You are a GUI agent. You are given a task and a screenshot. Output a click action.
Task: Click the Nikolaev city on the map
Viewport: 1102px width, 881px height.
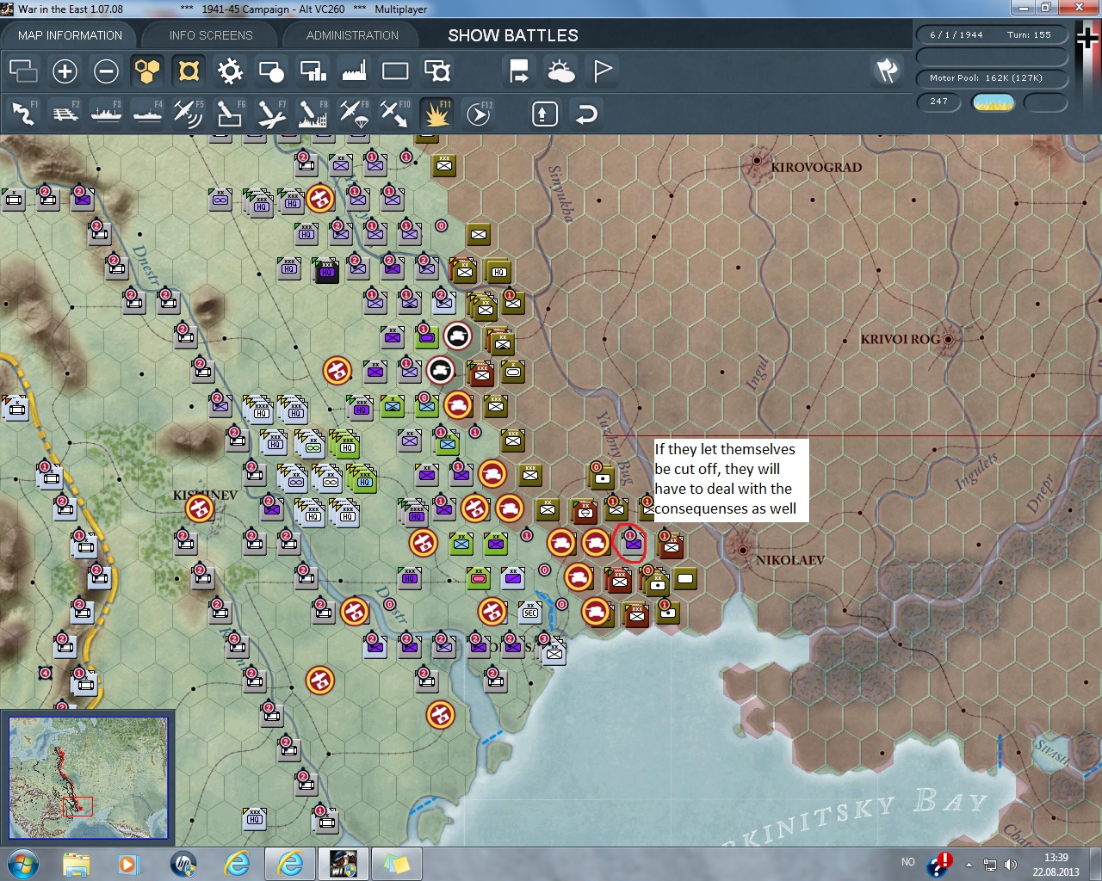tap(742, 549)
